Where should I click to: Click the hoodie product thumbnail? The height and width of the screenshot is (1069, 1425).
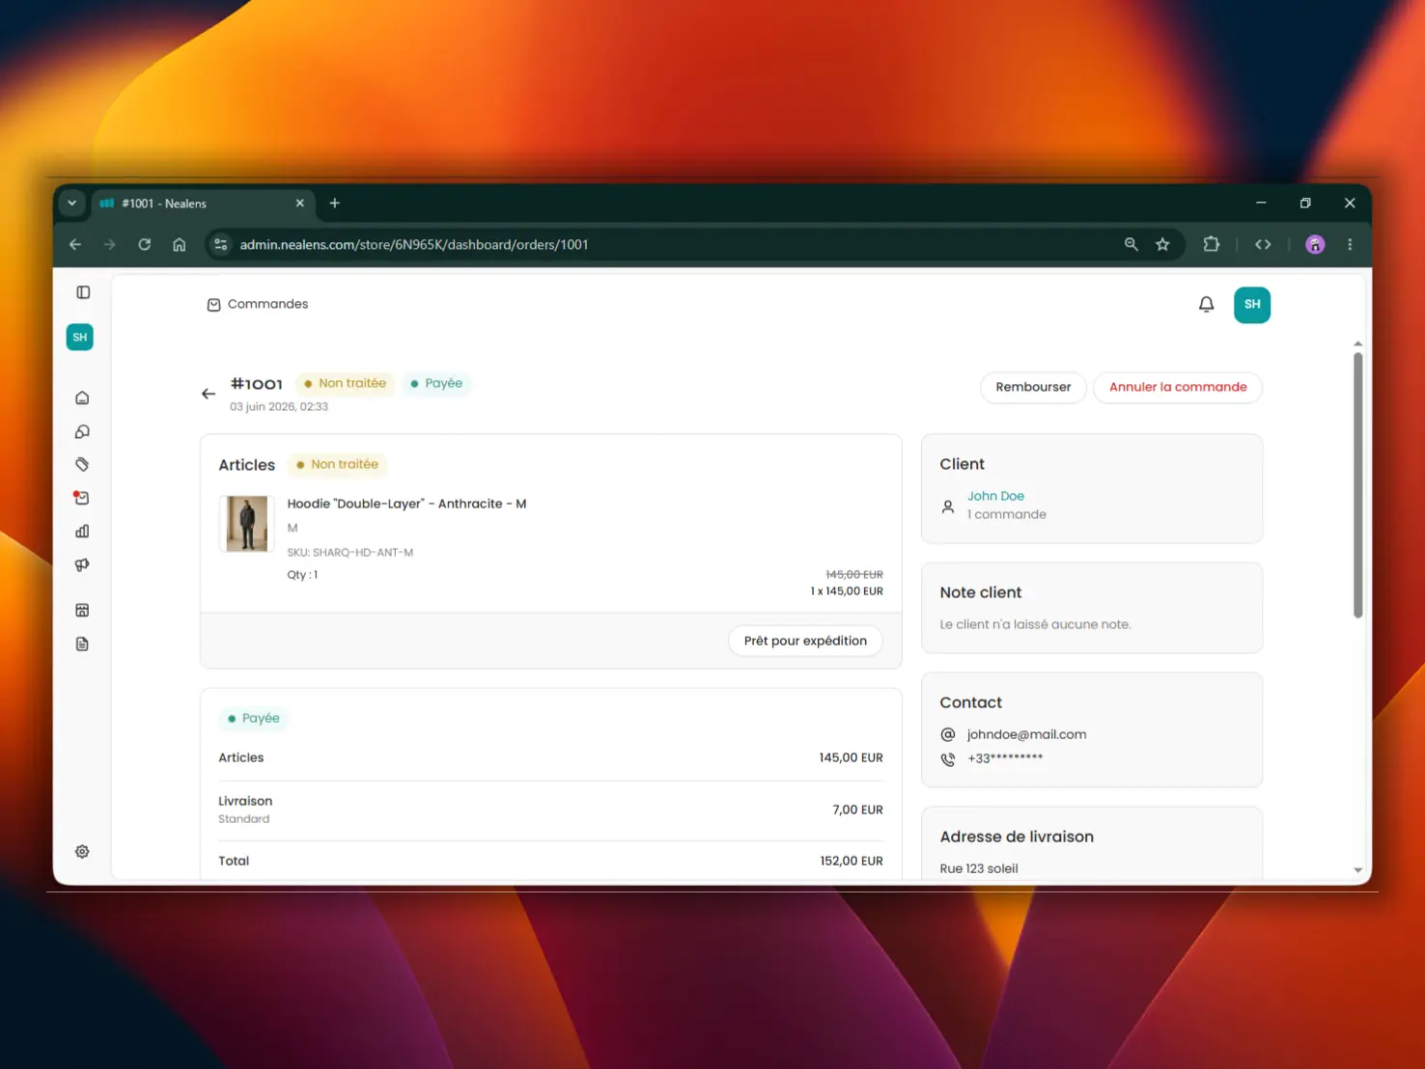click(247, 524)
